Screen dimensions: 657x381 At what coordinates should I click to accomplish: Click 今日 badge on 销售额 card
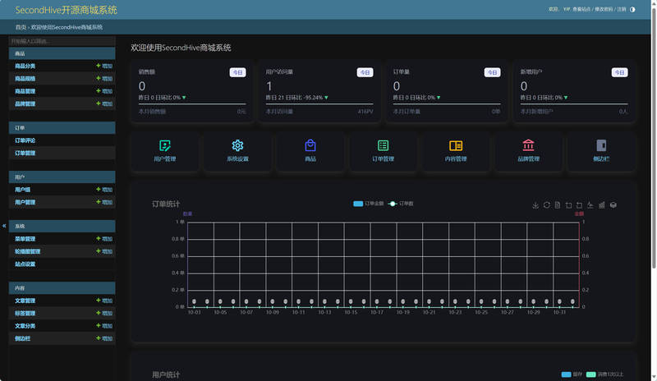pos(237,72)
